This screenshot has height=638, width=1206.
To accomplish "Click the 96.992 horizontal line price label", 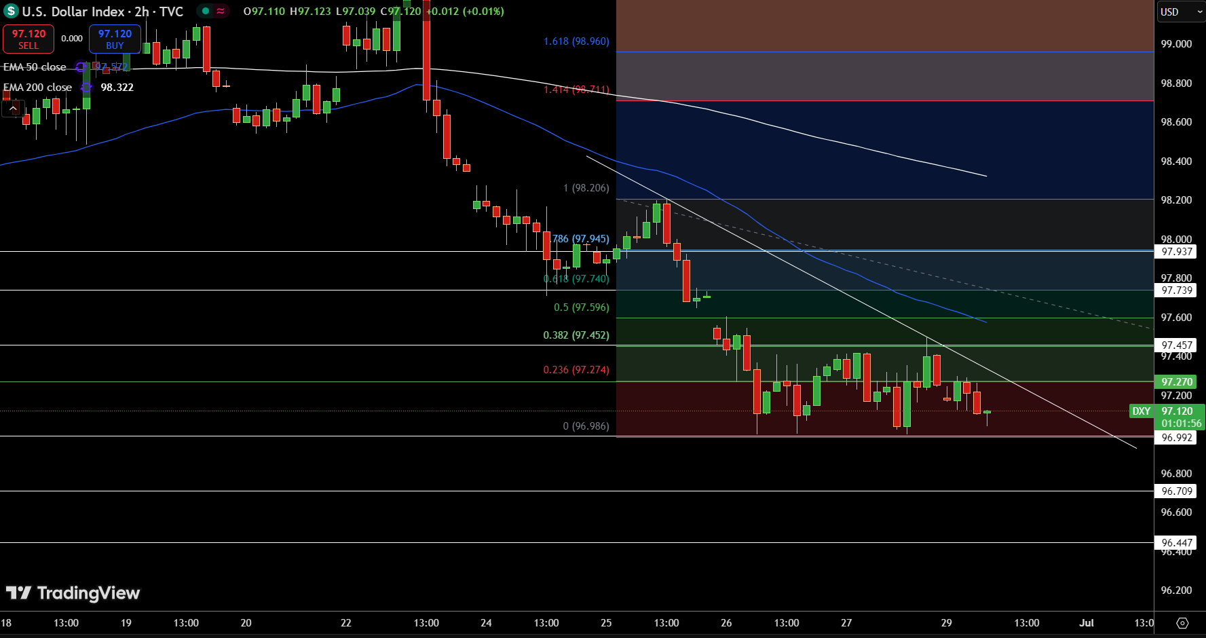I will pos(1176,438).
